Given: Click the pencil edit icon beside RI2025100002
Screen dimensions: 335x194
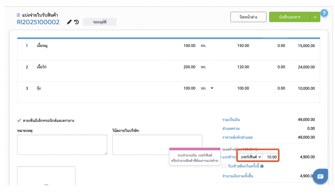Looking at the screenshot, I should (69, 22).
